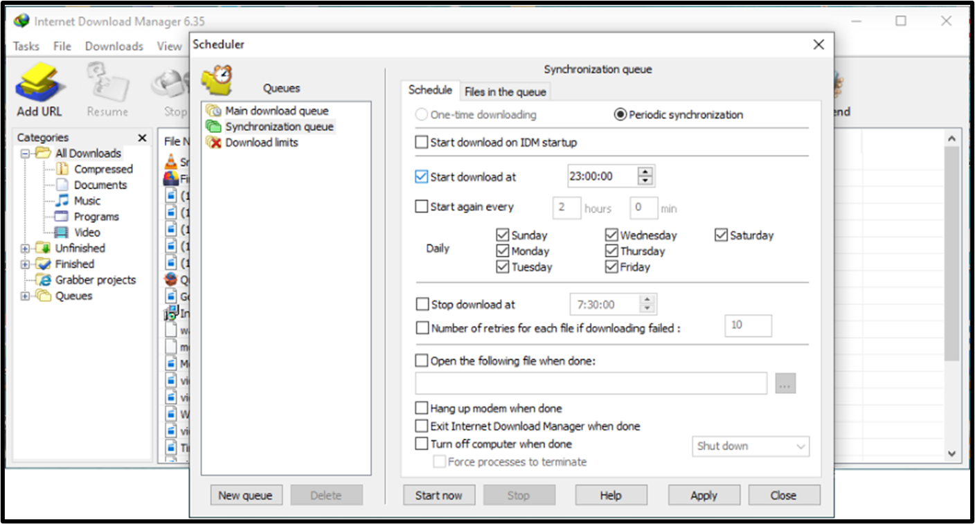975x524 pixels.
Task: Close the Categories panel with X
Action: pos(143,138)
